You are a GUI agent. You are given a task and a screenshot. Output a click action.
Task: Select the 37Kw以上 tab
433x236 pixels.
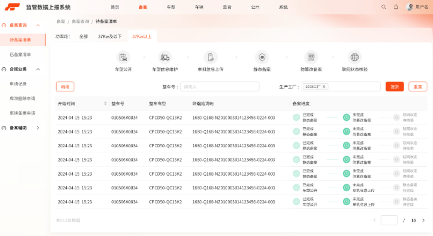(142, 37)
